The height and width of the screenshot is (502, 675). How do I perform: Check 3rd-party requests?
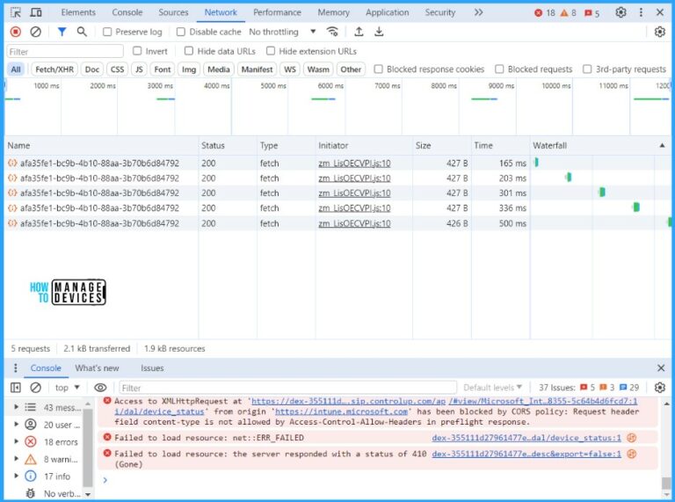point(587,69)
